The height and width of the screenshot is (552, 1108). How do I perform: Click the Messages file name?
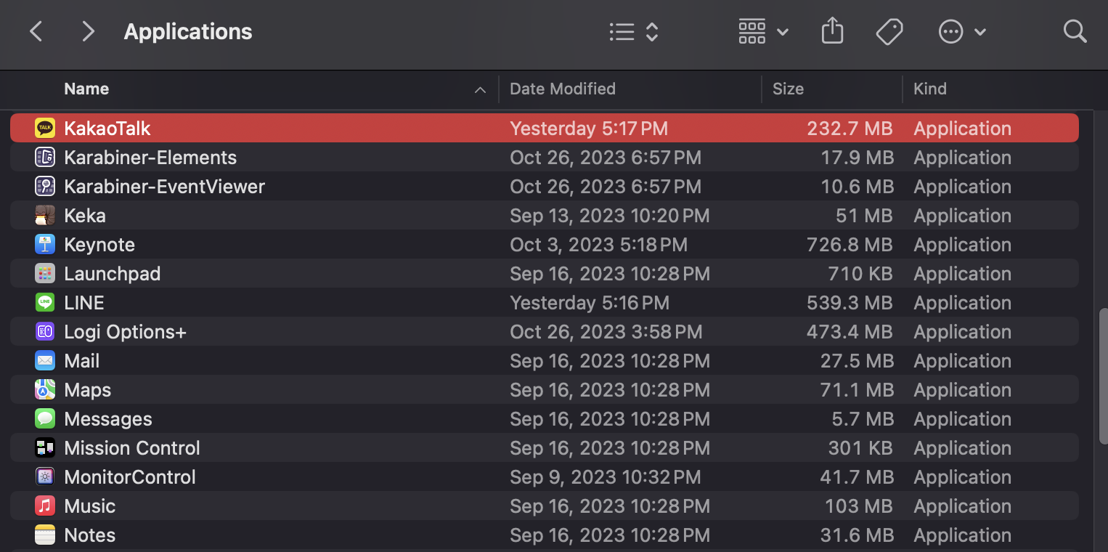(x=108, y=419)
